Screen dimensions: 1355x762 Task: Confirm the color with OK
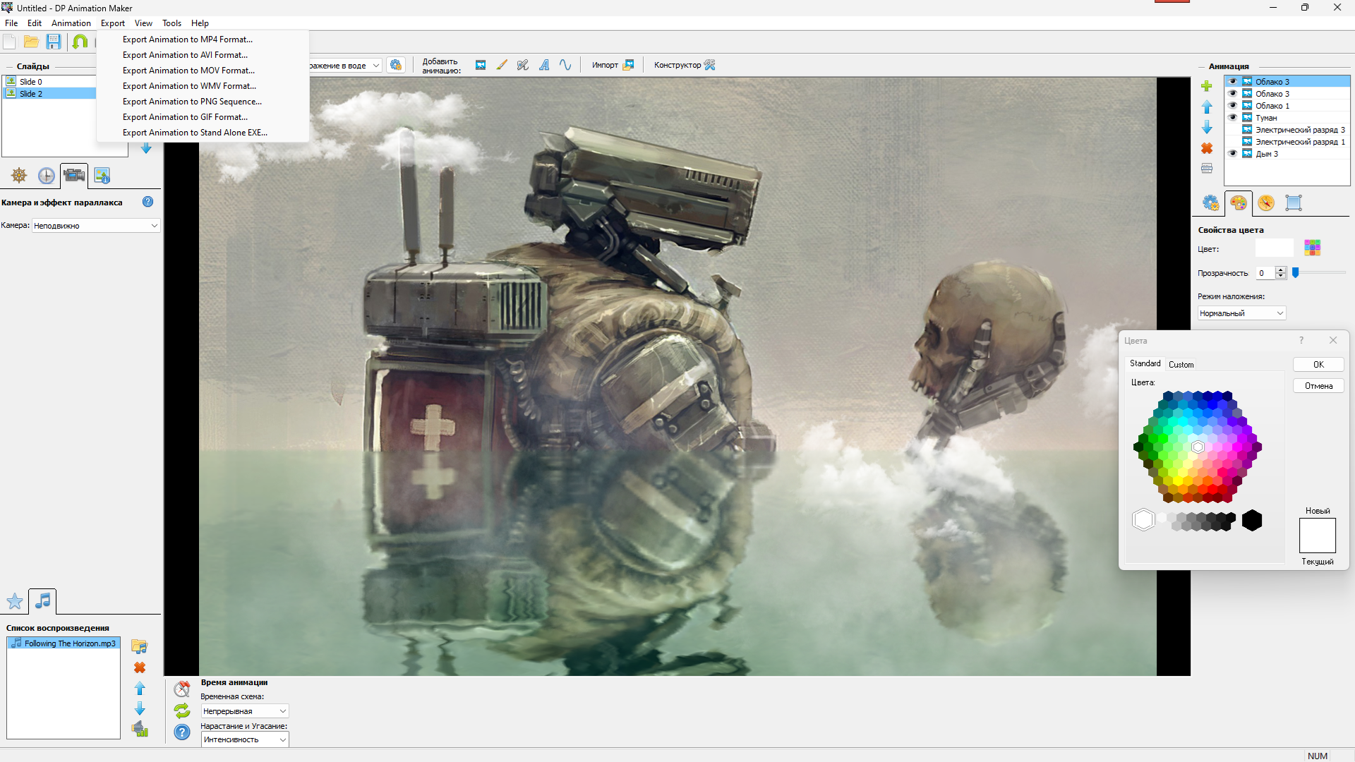pos(1318,365)
